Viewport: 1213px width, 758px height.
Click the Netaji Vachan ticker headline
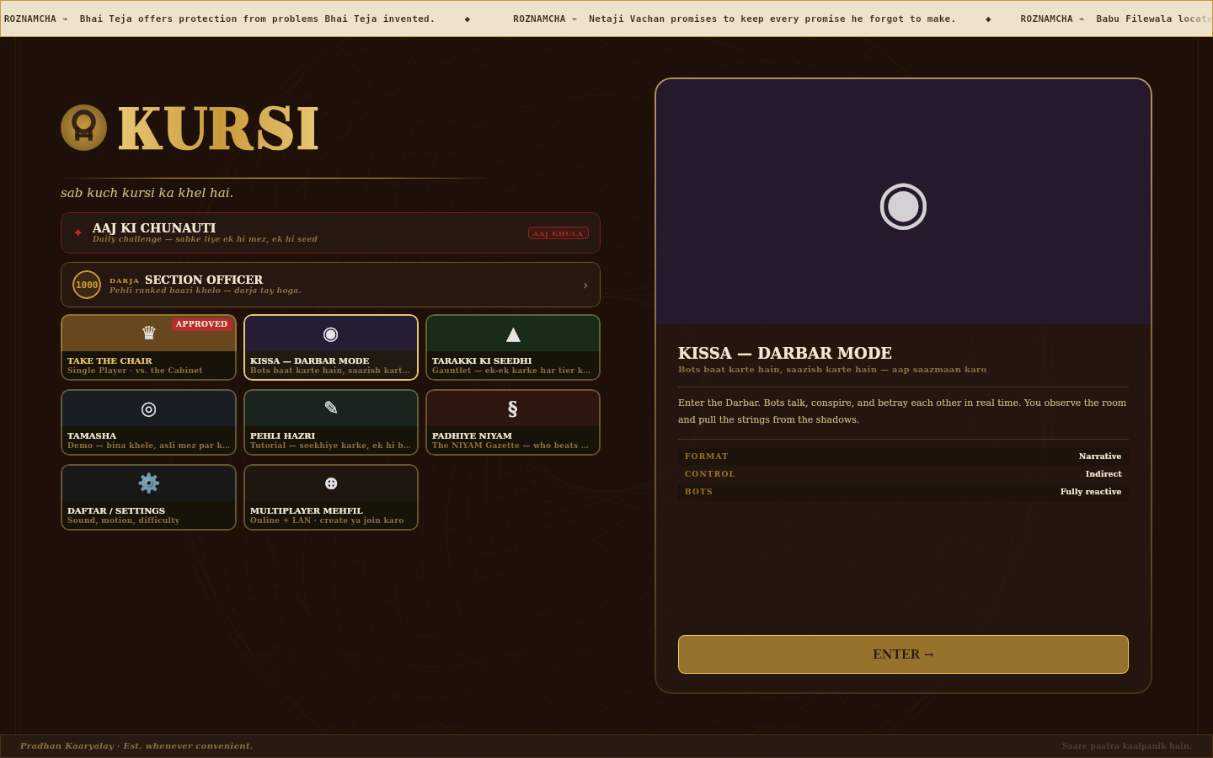tap(772, 19)
